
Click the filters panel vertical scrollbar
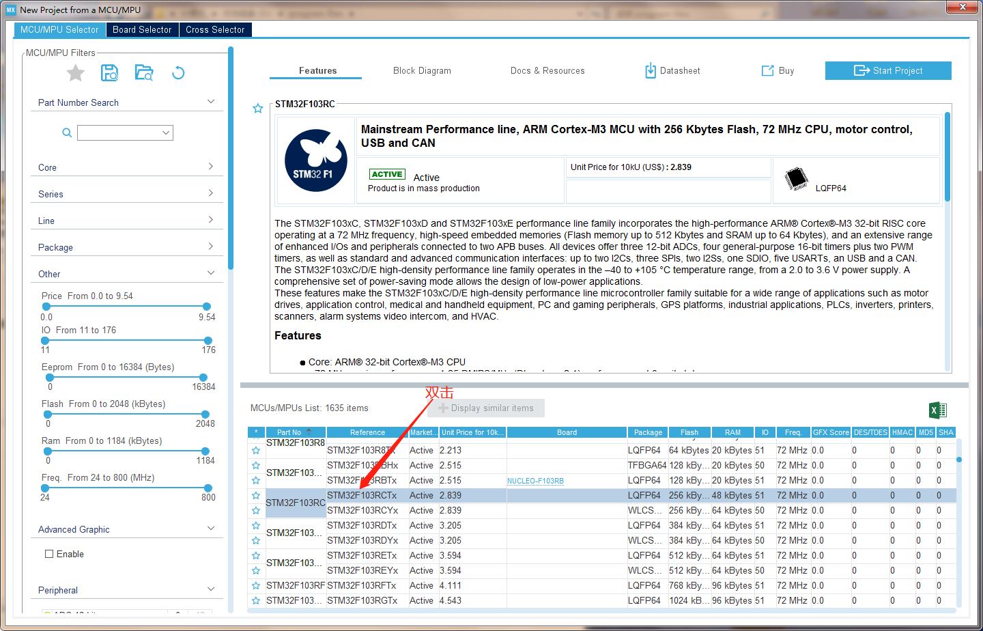pyautogui.click(x=231, y=158)
